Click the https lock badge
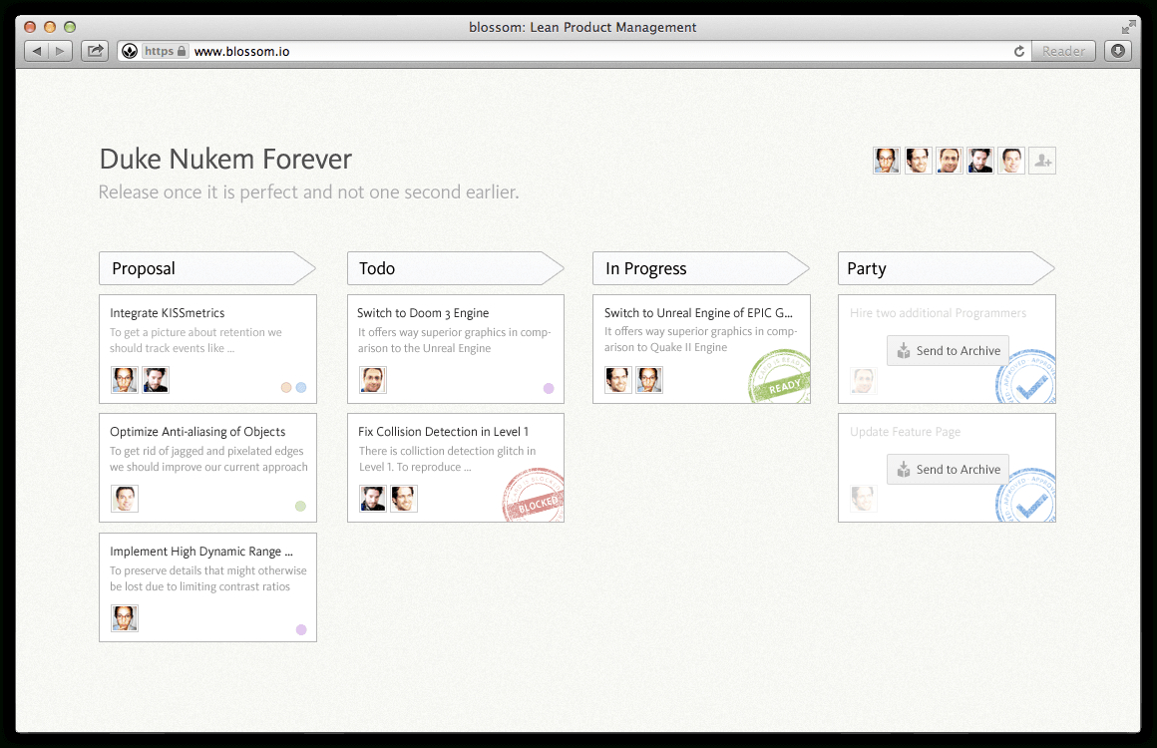1157x748 pixels. click(x=166, y=51)
